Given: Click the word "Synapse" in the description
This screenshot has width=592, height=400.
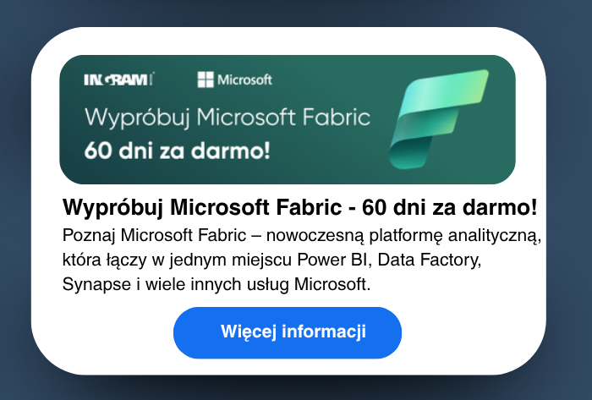Looking at the screenshot, I should [x=90, y=284].
